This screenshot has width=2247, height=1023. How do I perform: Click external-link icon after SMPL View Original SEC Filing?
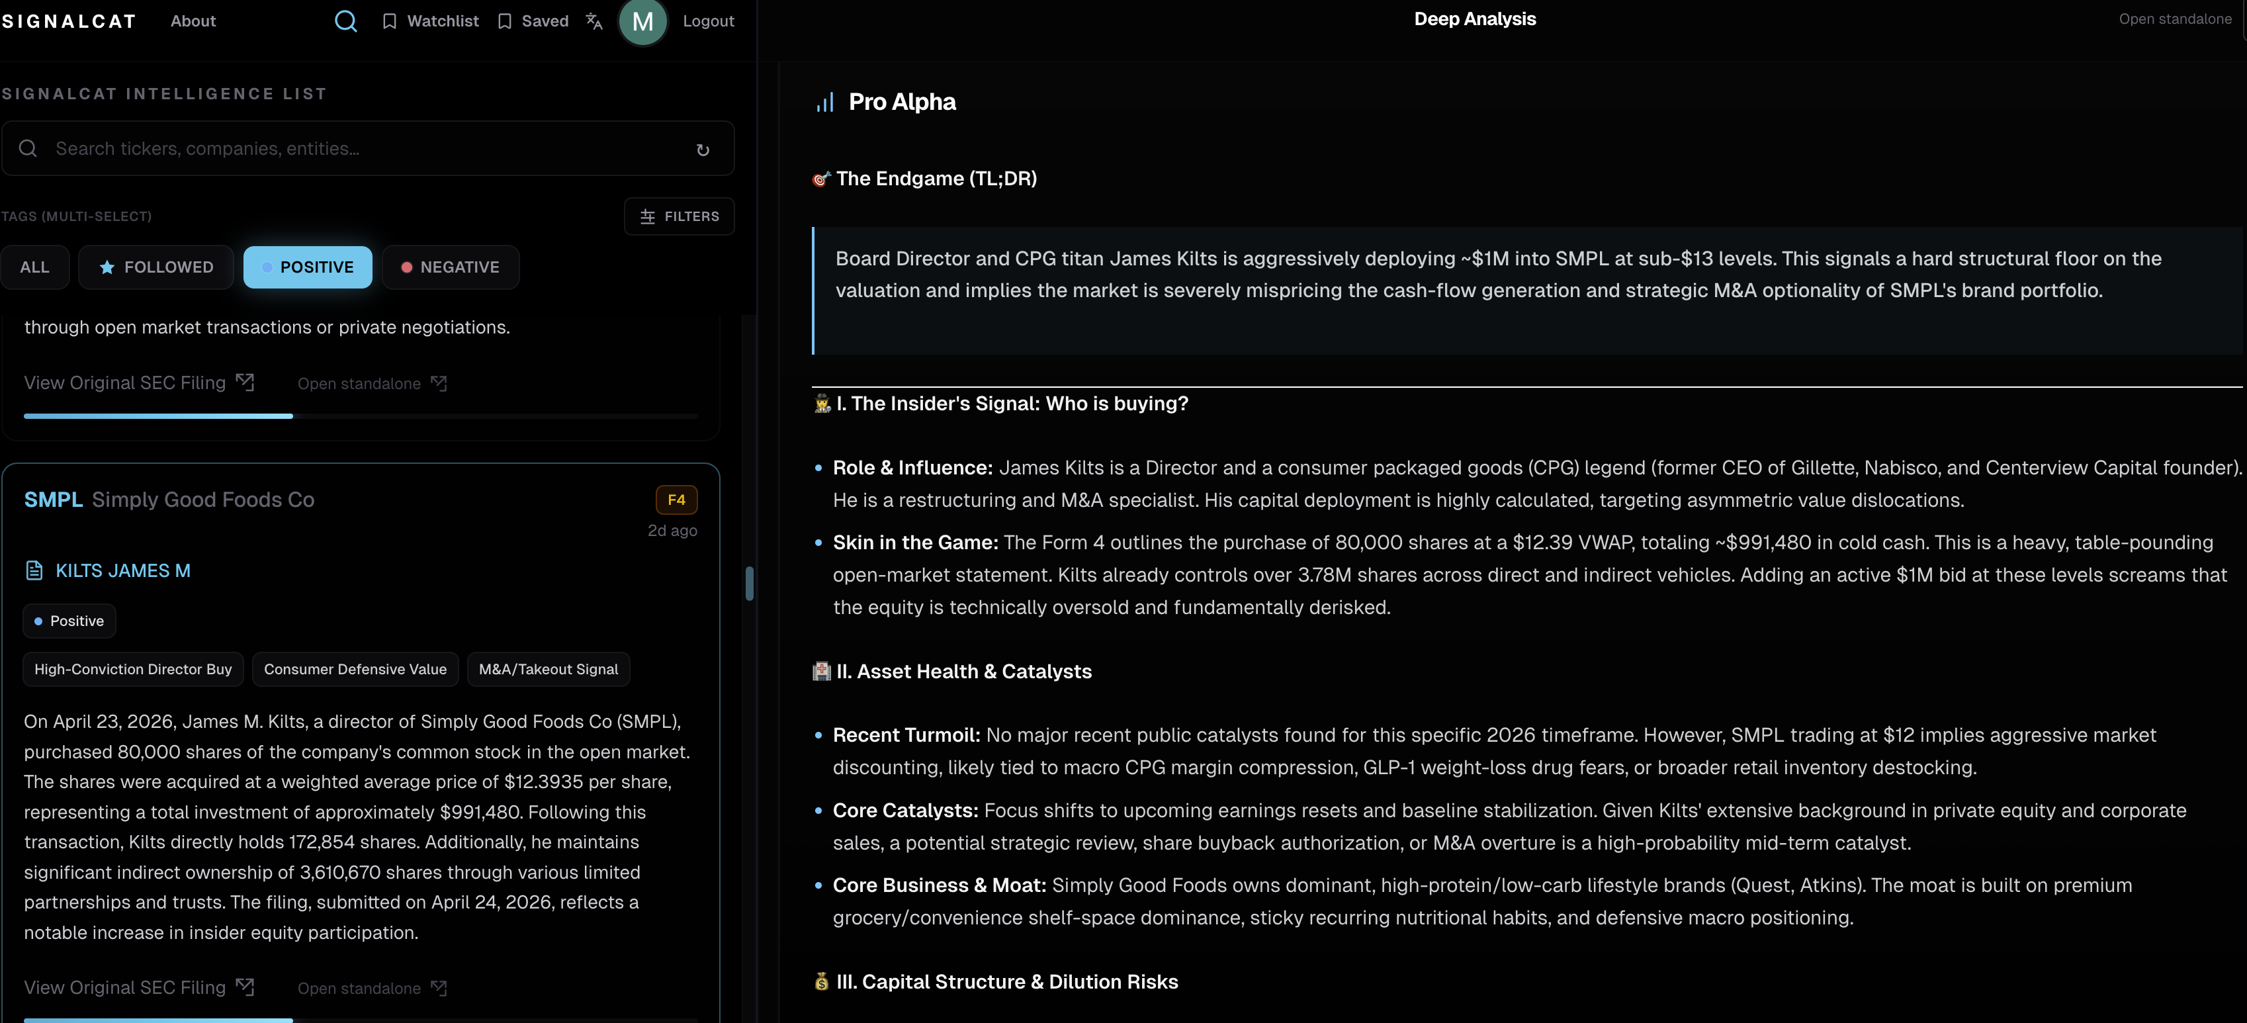point(245,987)
